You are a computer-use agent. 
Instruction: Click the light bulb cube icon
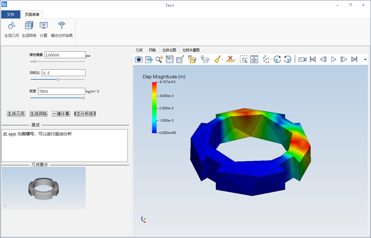205,59
